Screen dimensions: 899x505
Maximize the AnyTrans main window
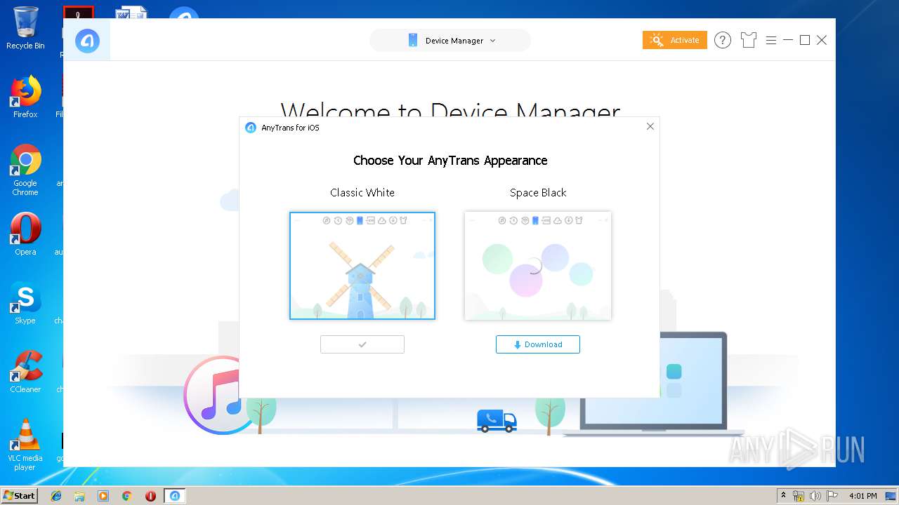pos(805,40)
